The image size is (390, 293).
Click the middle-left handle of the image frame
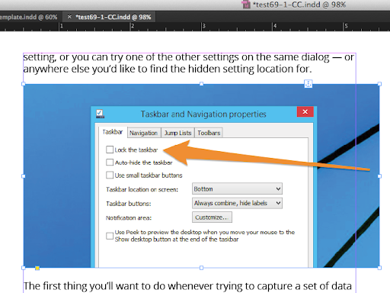(x=24, y=176)
